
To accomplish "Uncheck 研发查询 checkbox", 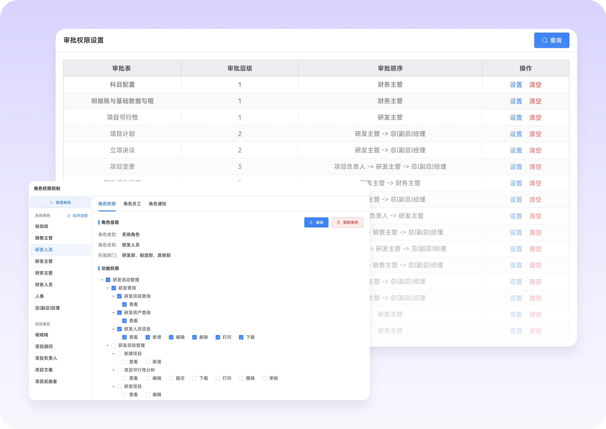I will coord(114,288).
